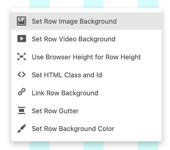Screen dimensions: 170x150
Task: Choose "Set Row Video Background" menu text
Action: tap(73, 39)
